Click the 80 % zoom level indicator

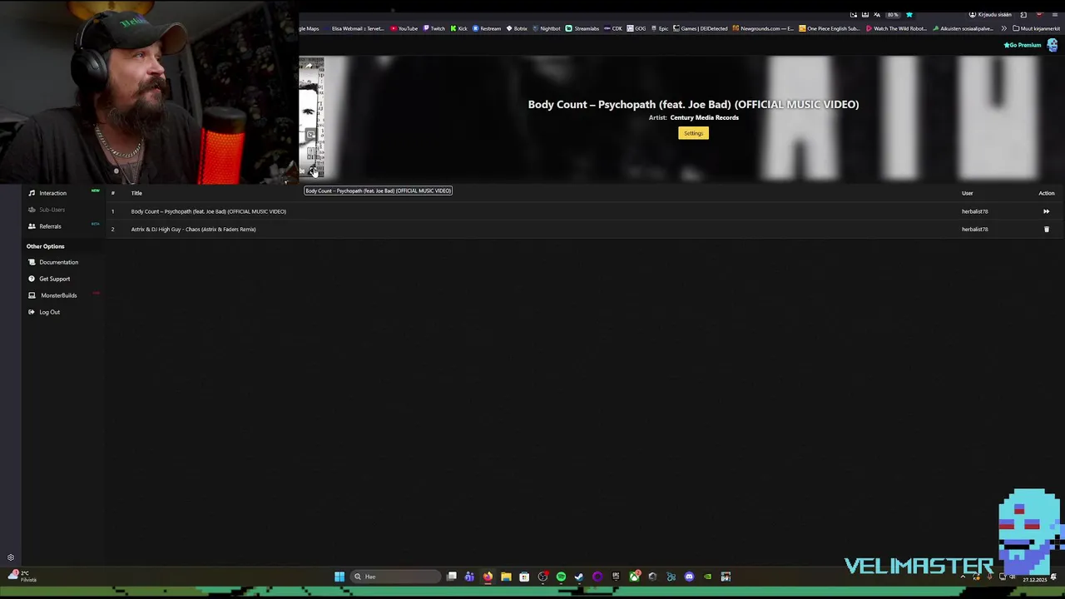(x=893, y=14)
